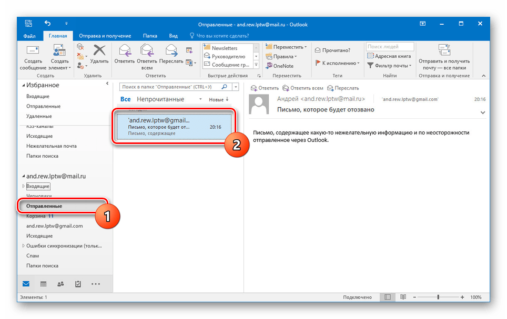This screenshot has height=319, width=507.
Task: Click the Ответить reply icon
Action: click(125, 51)
